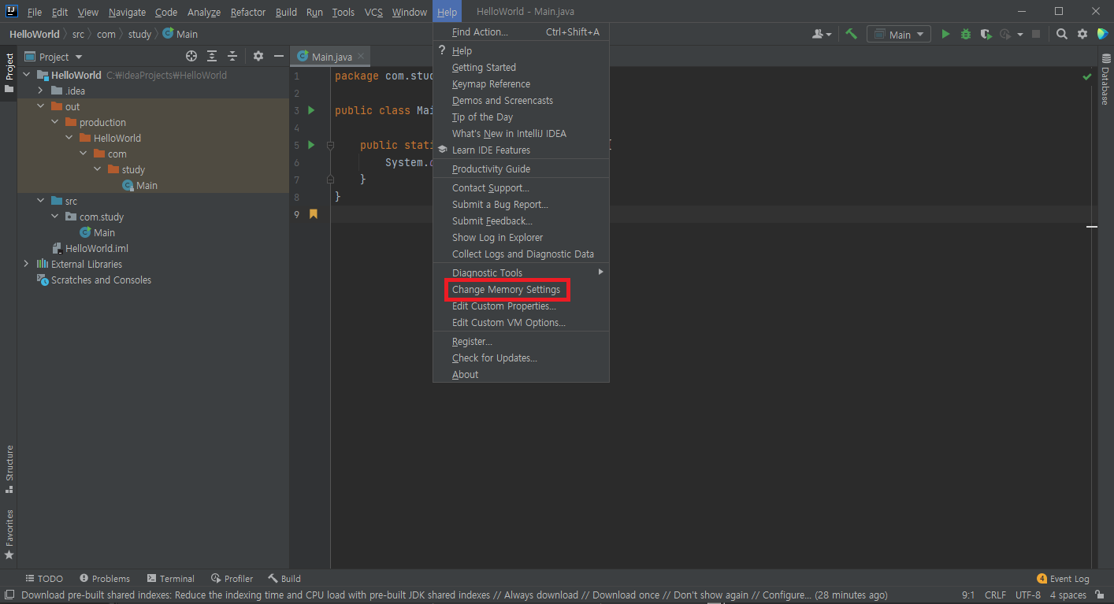The image size is (1114, 604).
Task: Run with Coverage shield icon
Action: 986,34
